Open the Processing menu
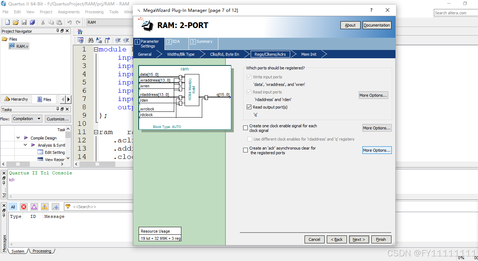Image resolution: width=478 pixels, height=261 pixels. tap(94, 12)
